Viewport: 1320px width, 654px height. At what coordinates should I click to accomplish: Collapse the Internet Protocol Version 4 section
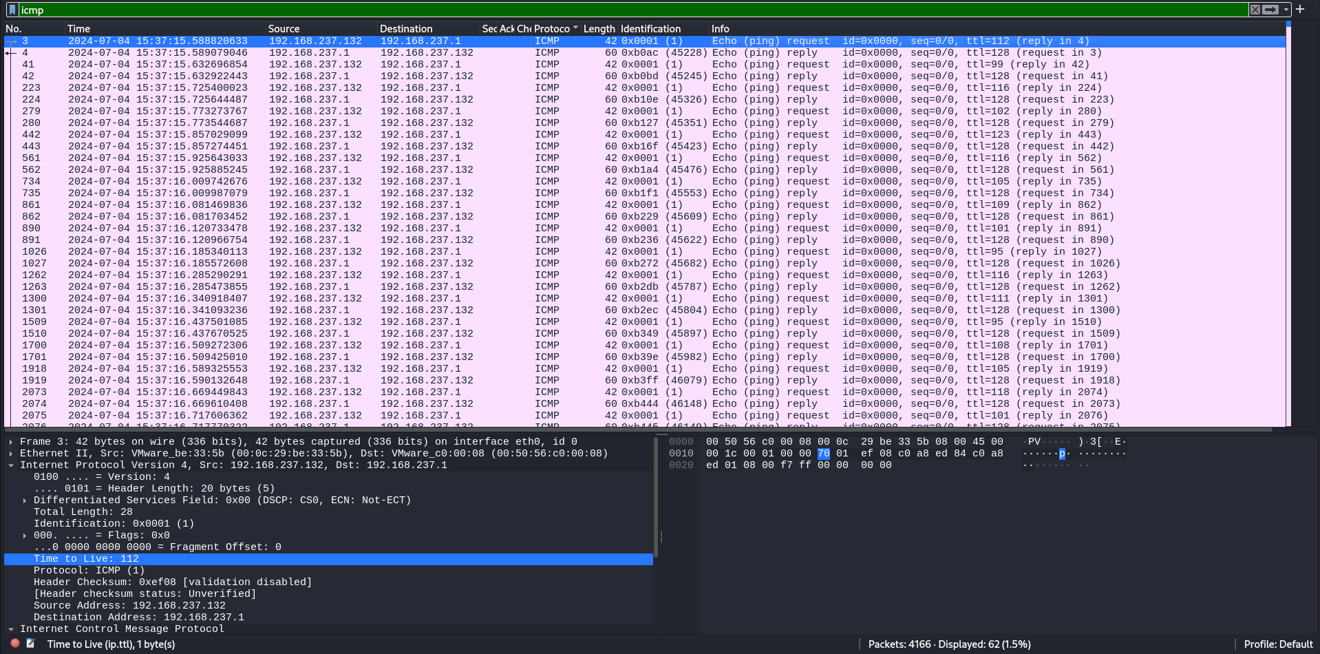click(11, 465)
